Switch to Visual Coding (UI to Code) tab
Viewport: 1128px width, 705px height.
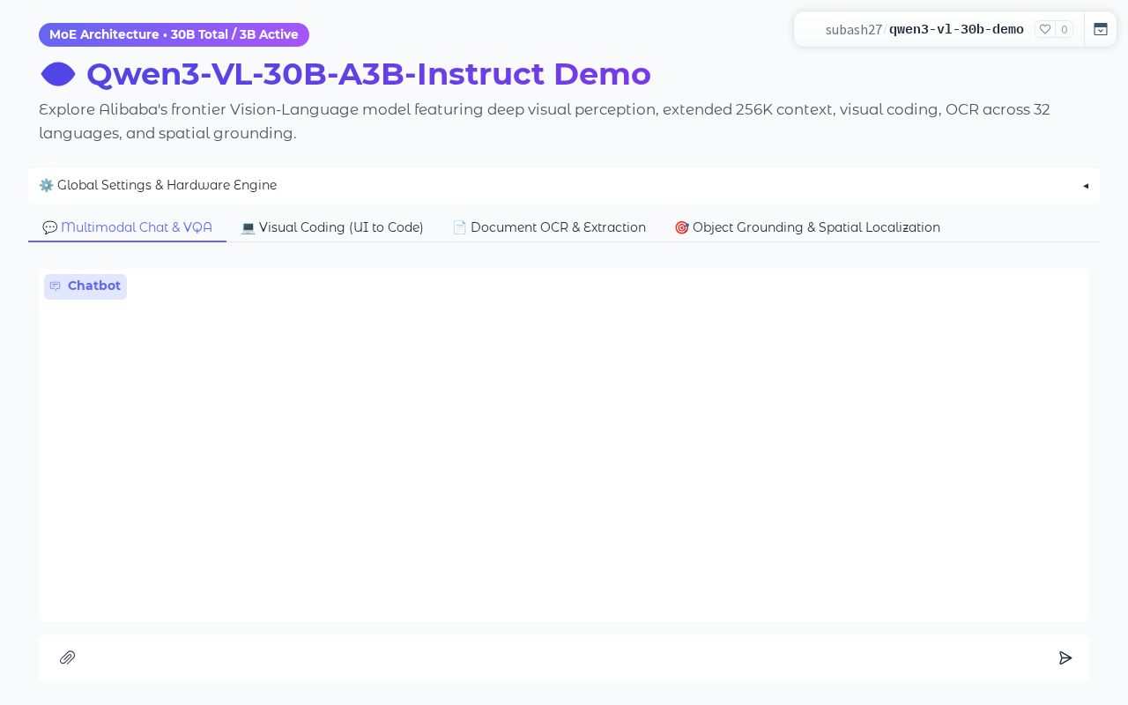click(332, 227)
